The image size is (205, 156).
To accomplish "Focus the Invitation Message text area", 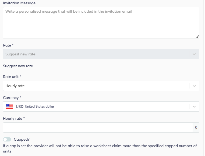I will pyautogui.click(x=101, y=23).
